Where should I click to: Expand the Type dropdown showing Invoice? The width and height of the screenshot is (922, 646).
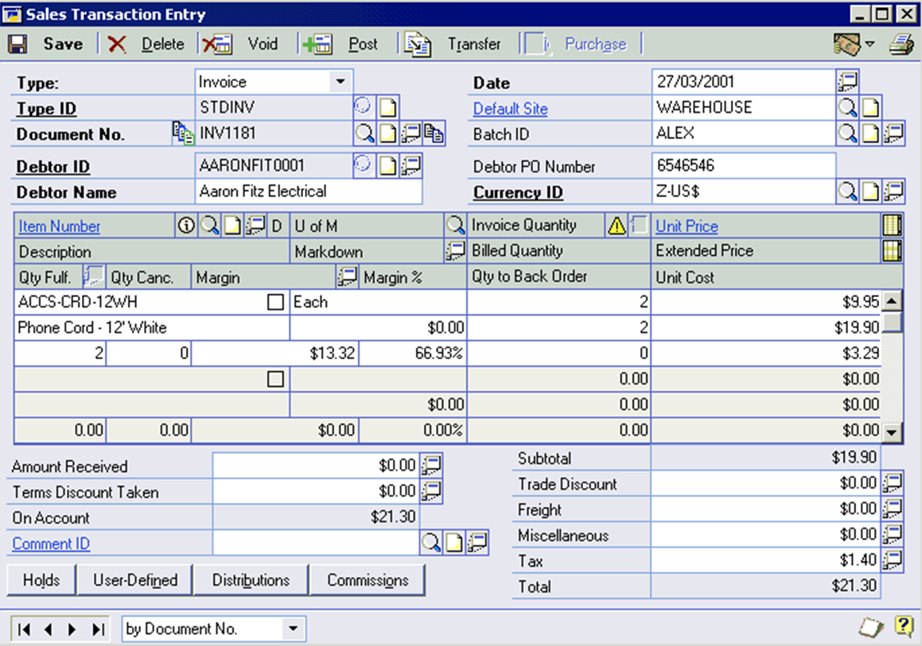340,82
